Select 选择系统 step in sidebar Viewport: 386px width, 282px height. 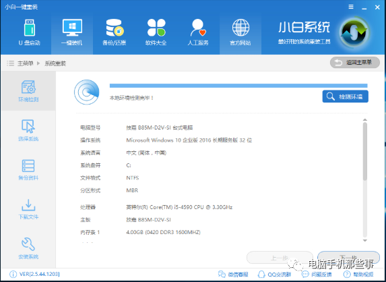[x=28, y=130]
